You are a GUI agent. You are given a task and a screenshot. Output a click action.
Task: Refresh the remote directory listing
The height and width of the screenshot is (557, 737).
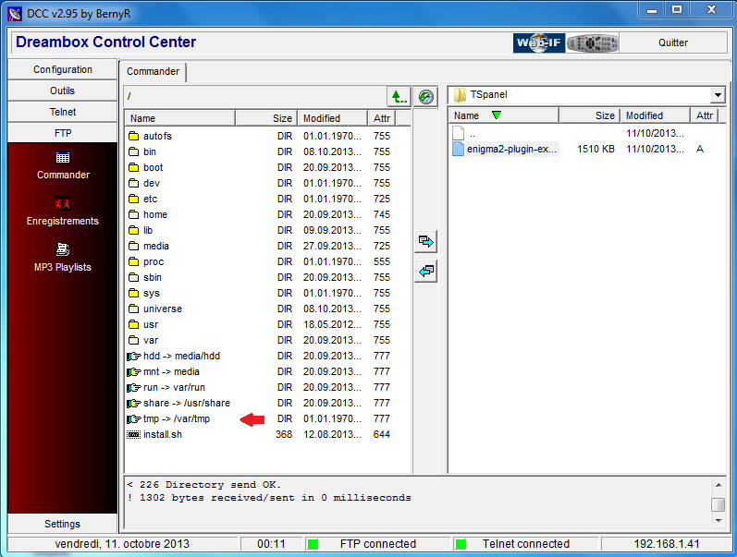(x=426, y=97)
